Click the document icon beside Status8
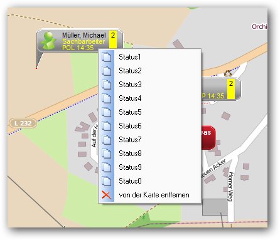This screenshot has width=280, height=240. (107, 154)
